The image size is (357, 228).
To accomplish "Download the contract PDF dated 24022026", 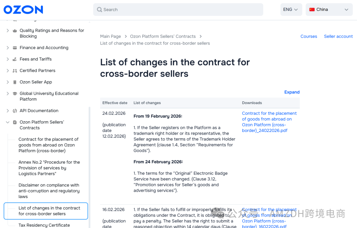I will [x=269, y=122].
